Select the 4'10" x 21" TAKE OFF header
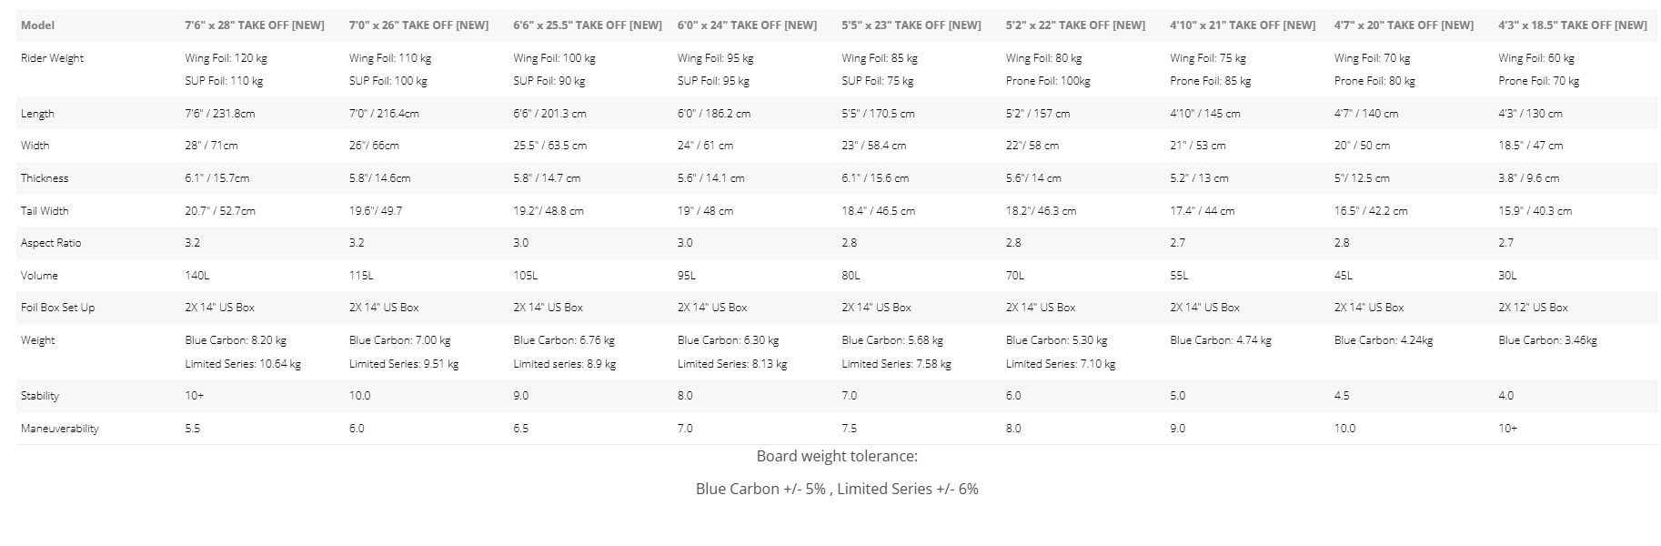The width and height of the screenshot is (1661, 546). (x=1243, y=25)
